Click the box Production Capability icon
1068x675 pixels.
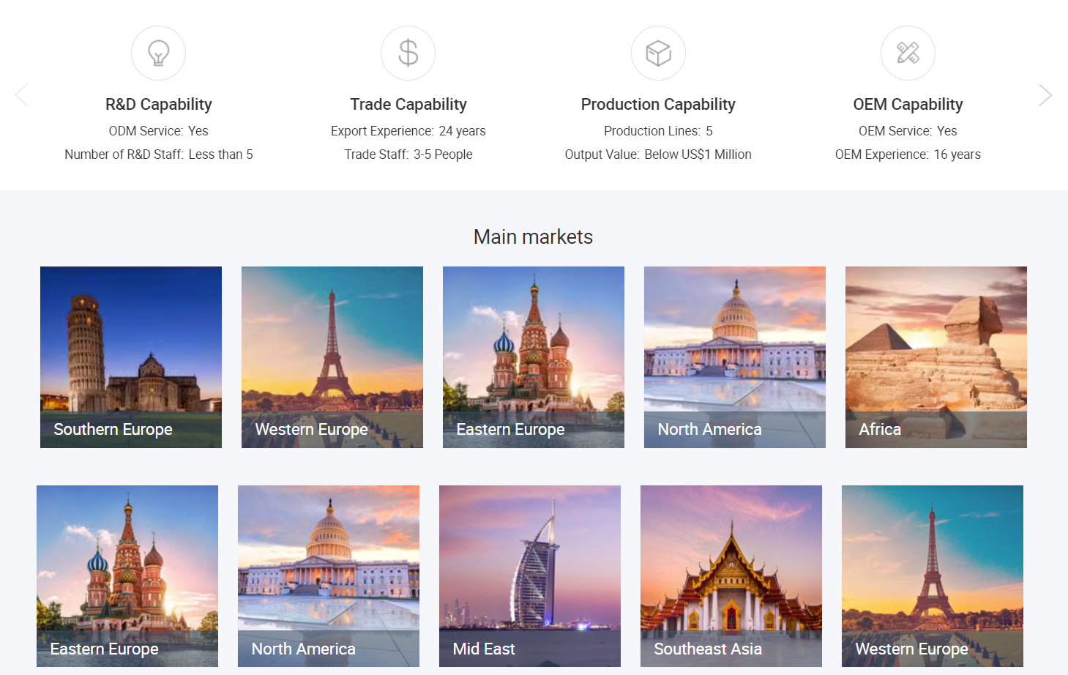[x=658, y=53]
